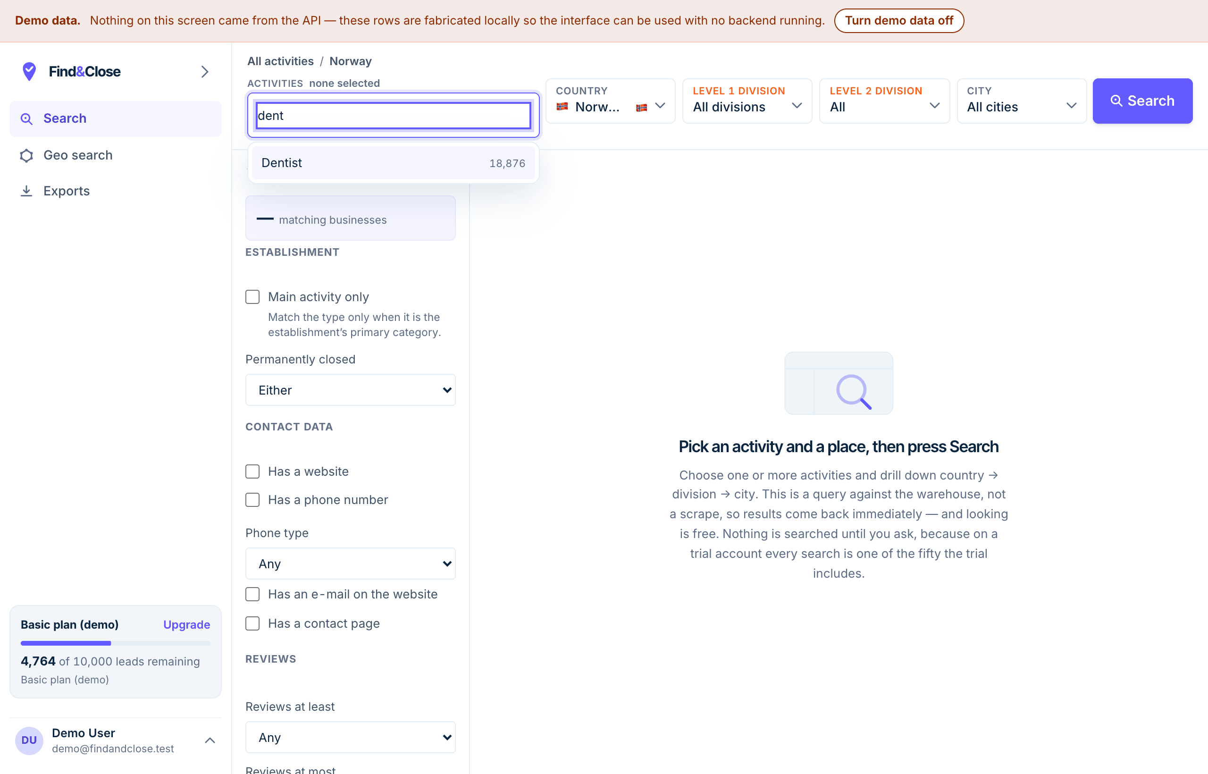Tick Has a contact page checkbox
This screenshot has width=1208, height=774.
252,623
